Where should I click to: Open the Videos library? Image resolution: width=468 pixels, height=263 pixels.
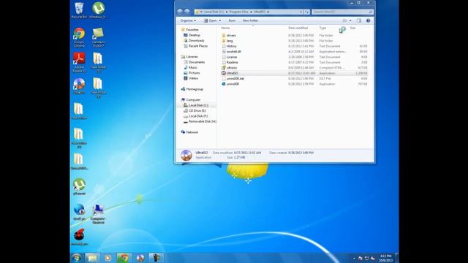[x=193, y=78]
